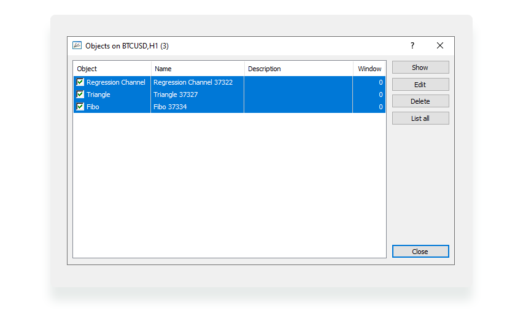Click the empty Description cell of the Fibo row

(x=298, y=107)
